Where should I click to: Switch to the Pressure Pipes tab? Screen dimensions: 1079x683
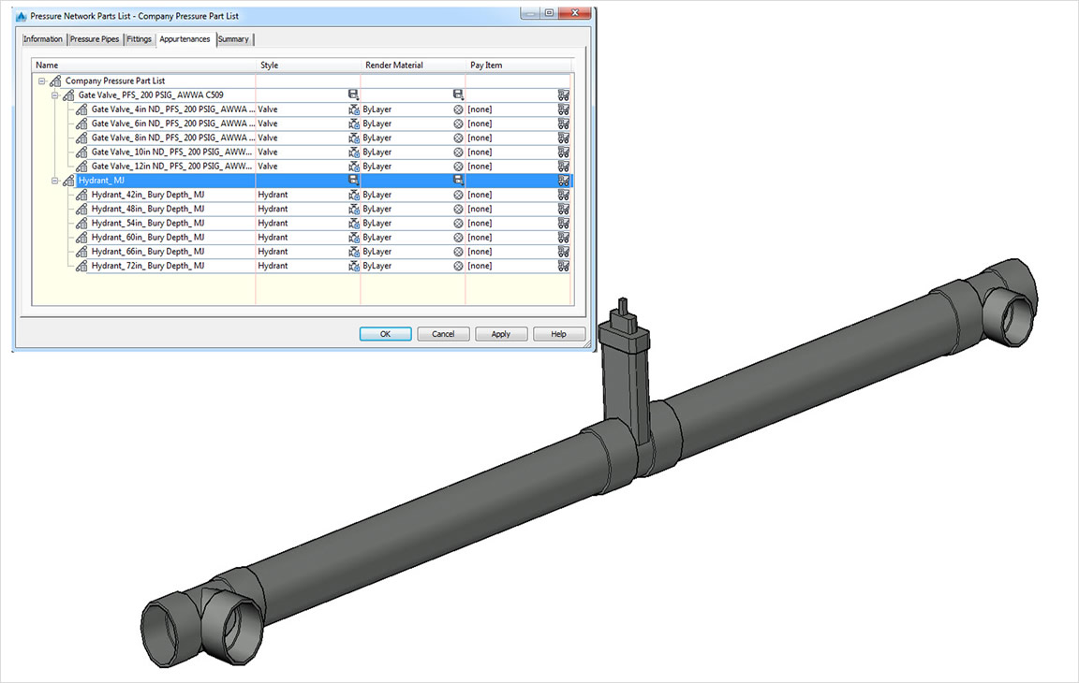tap(95, 39)
